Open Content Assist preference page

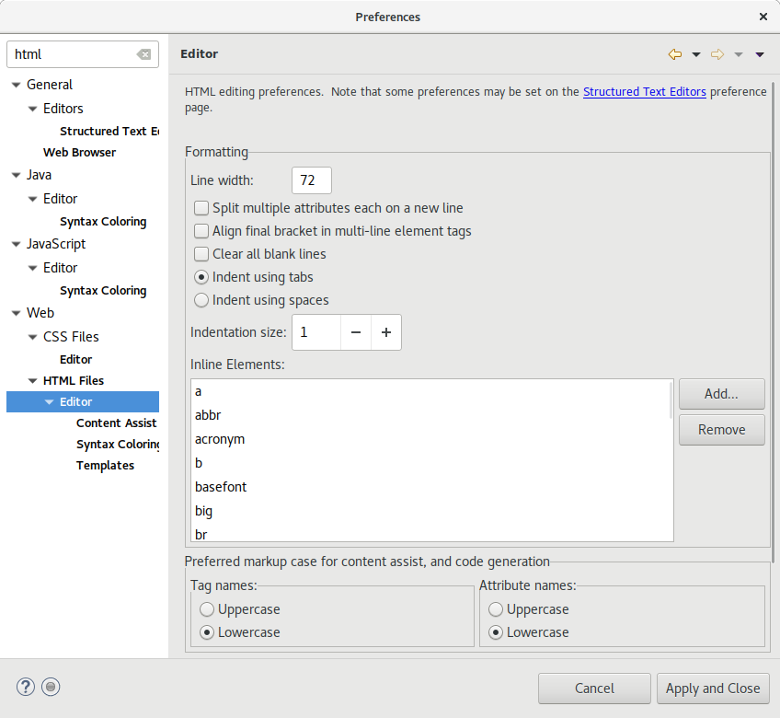(x=117, y=423)
